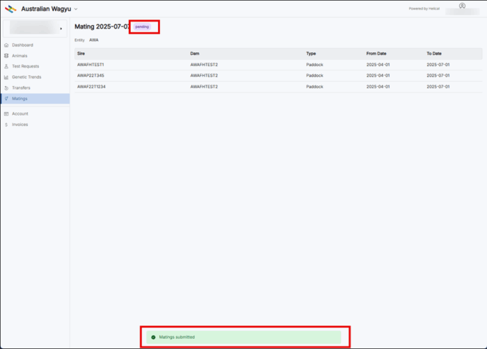The image size is (487, 349).
Task: Click the Powered by Helical link
Action: tap(424, 8)
